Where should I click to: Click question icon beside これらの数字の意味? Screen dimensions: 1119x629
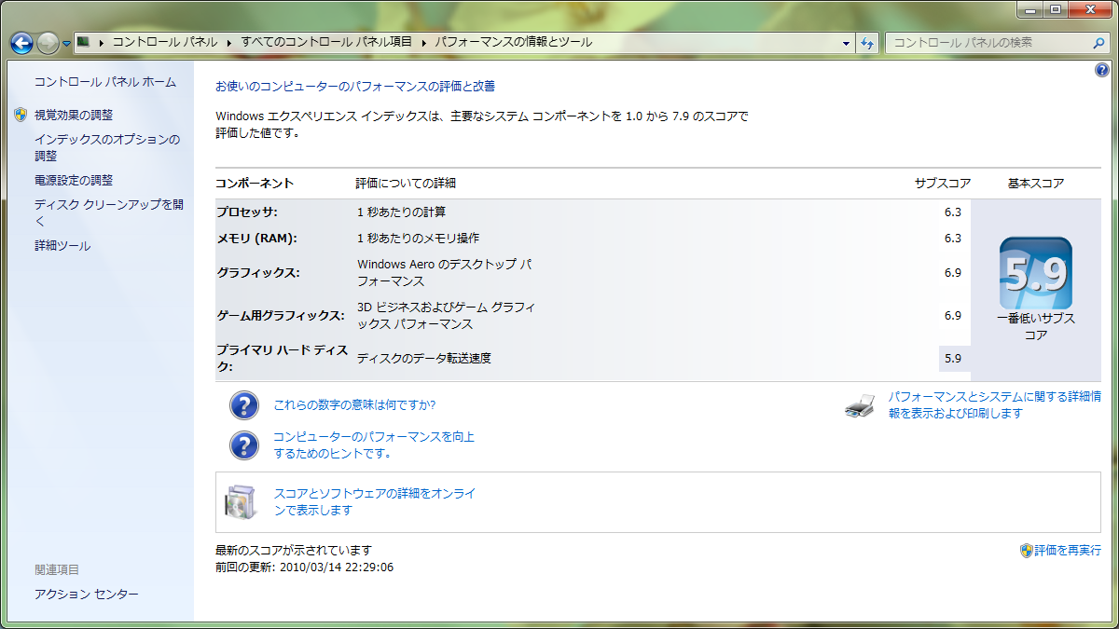pyautogui.click(x=244, y=405)
